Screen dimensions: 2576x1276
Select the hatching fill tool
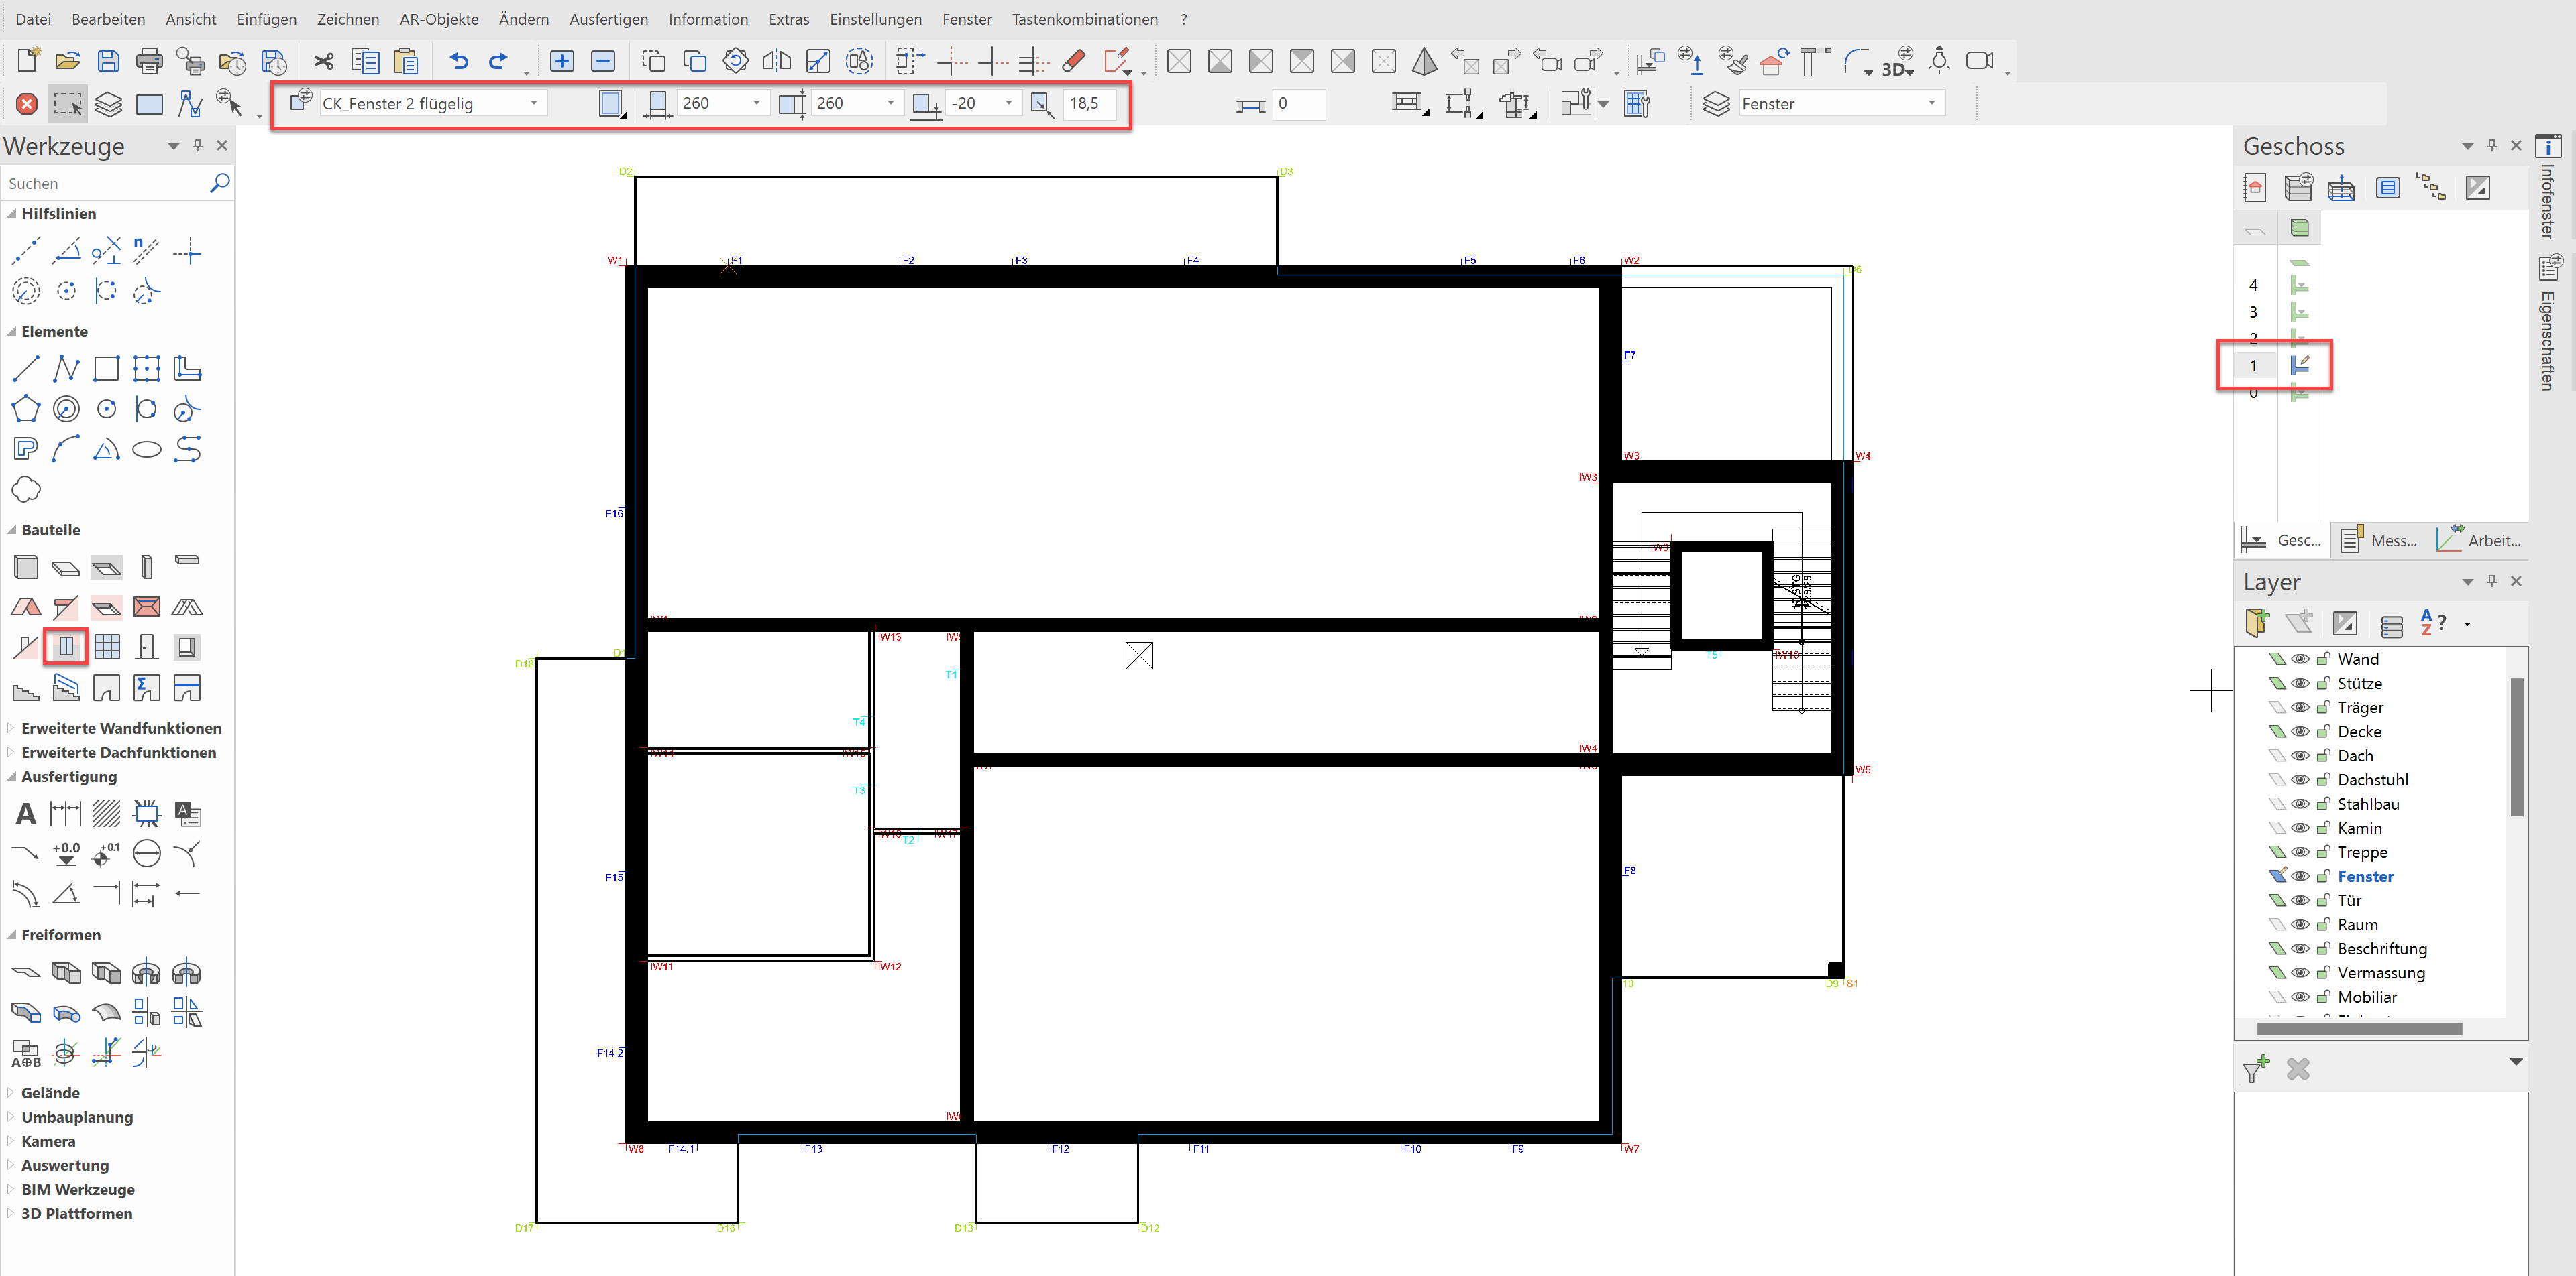(x=106, y=814)
